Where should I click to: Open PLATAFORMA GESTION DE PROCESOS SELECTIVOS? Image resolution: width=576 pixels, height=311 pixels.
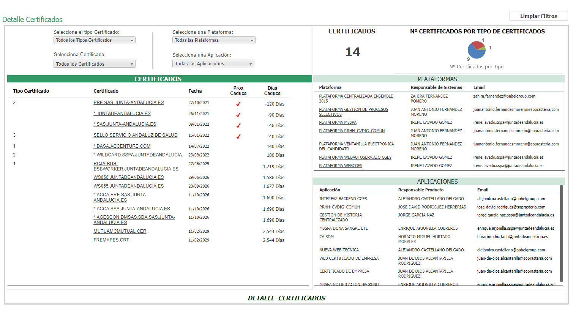(x=353, y=112)
